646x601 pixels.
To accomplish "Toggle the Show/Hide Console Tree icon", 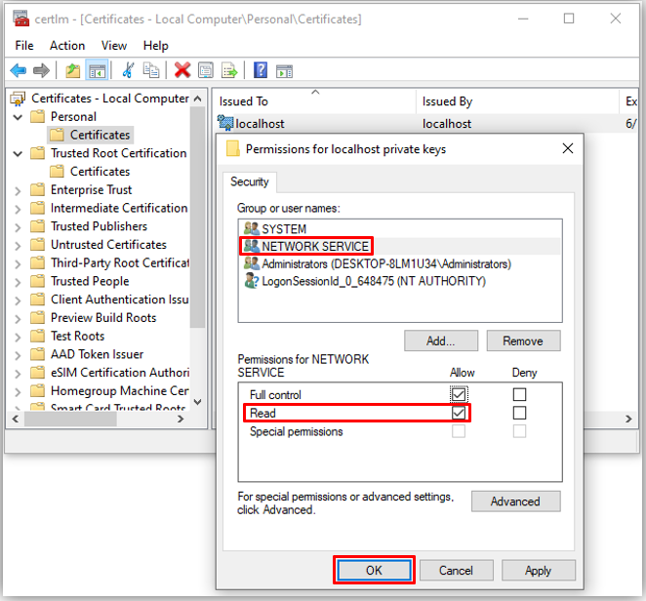I will [x=98, y=70].
